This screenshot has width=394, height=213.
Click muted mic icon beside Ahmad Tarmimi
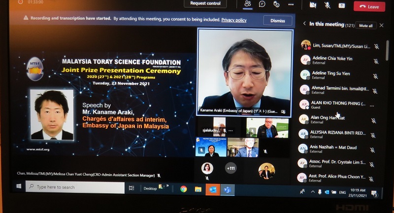[x=375, y=91]
